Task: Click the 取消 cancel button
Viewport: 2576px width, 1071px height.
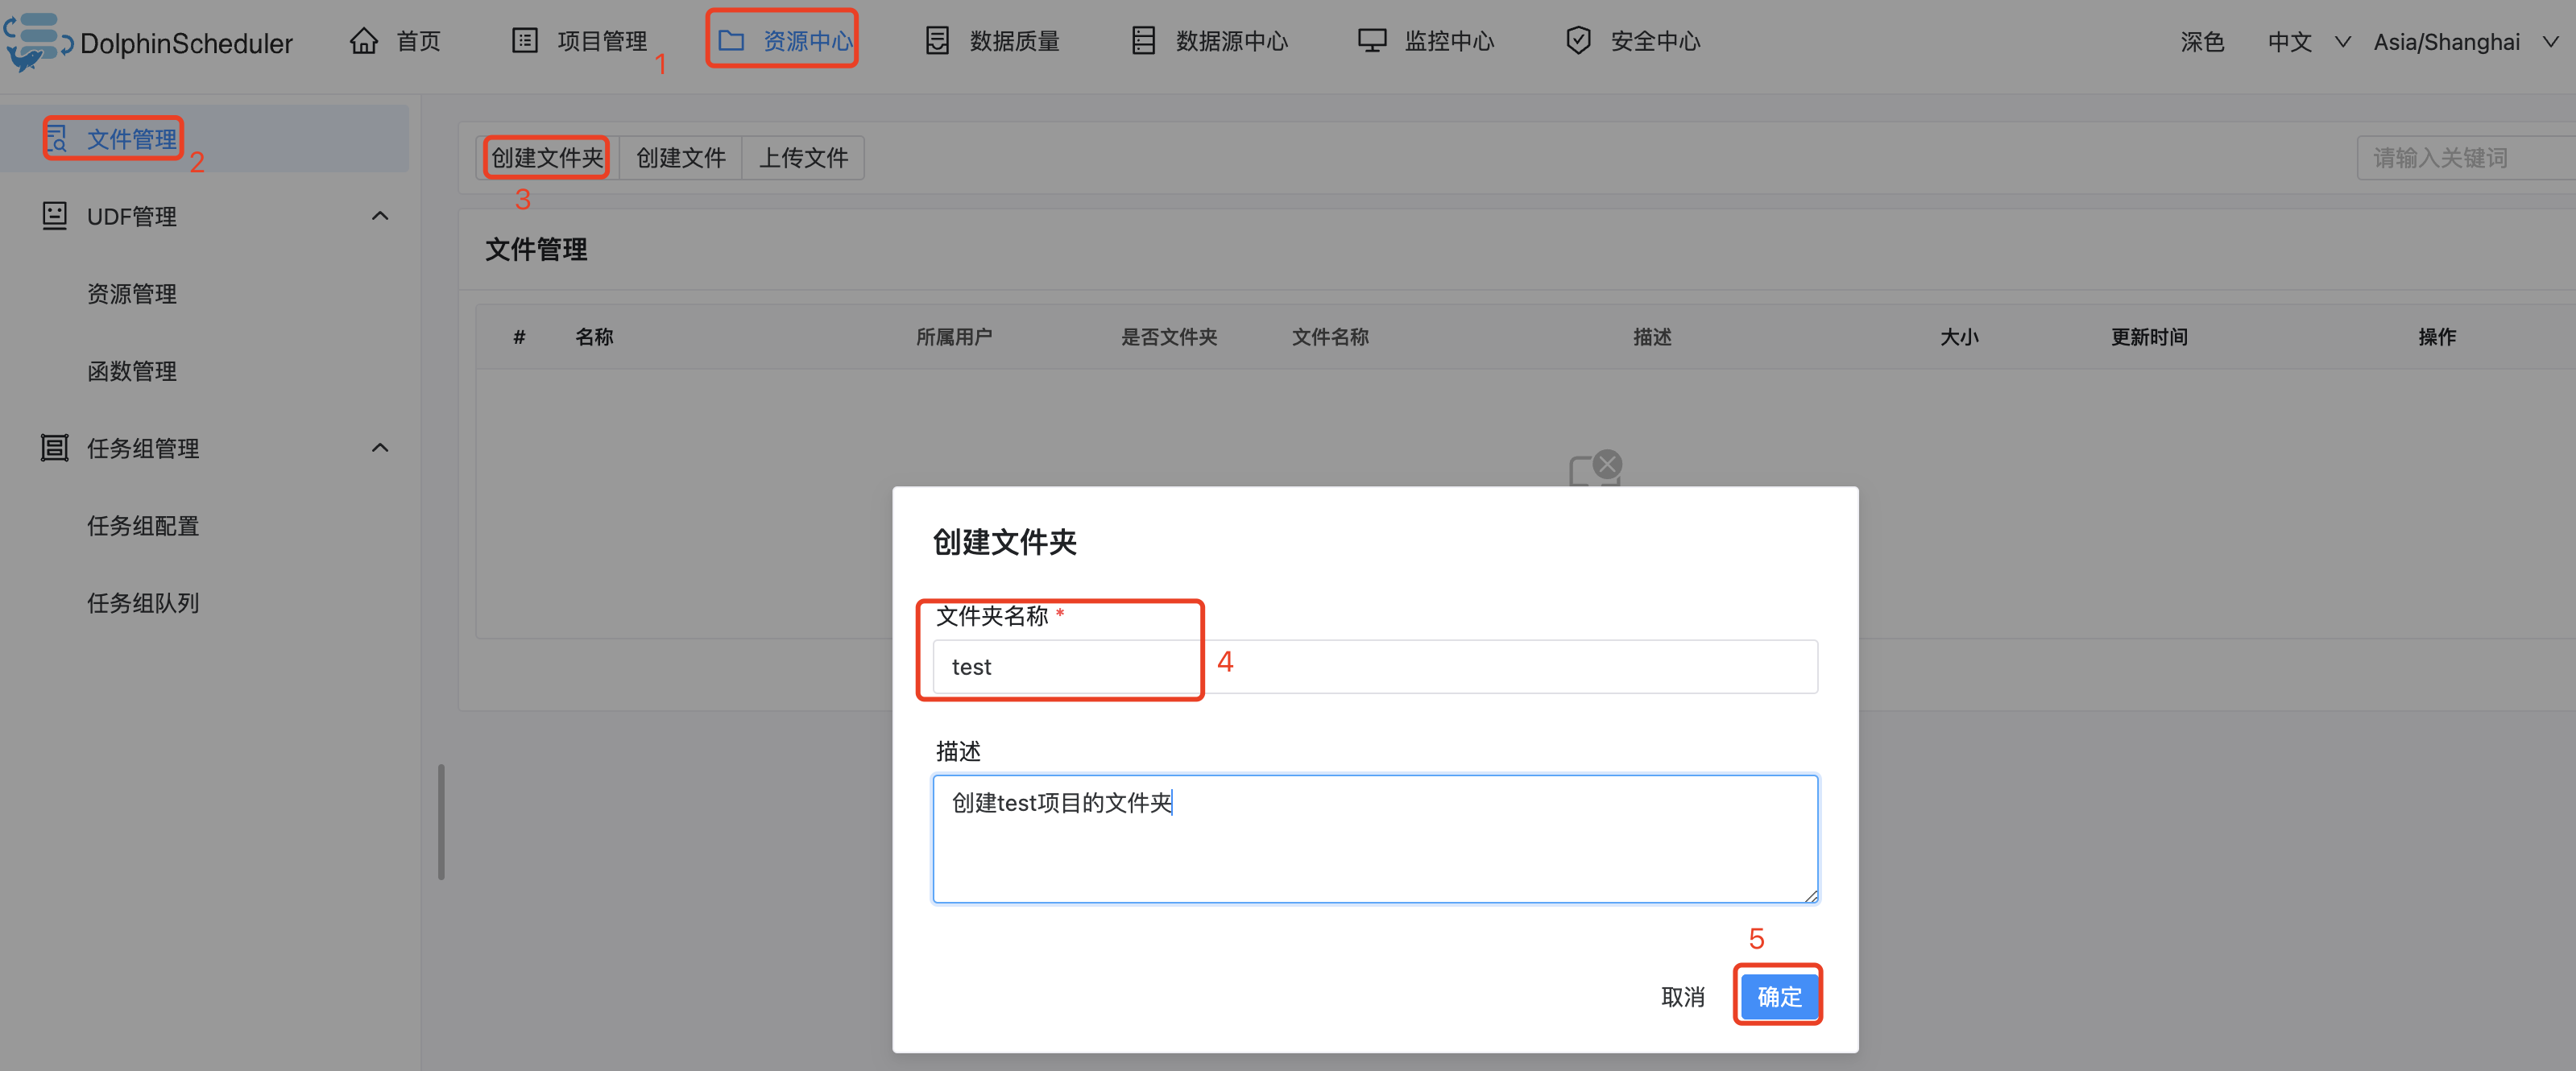Action: tap(1683, 996)
